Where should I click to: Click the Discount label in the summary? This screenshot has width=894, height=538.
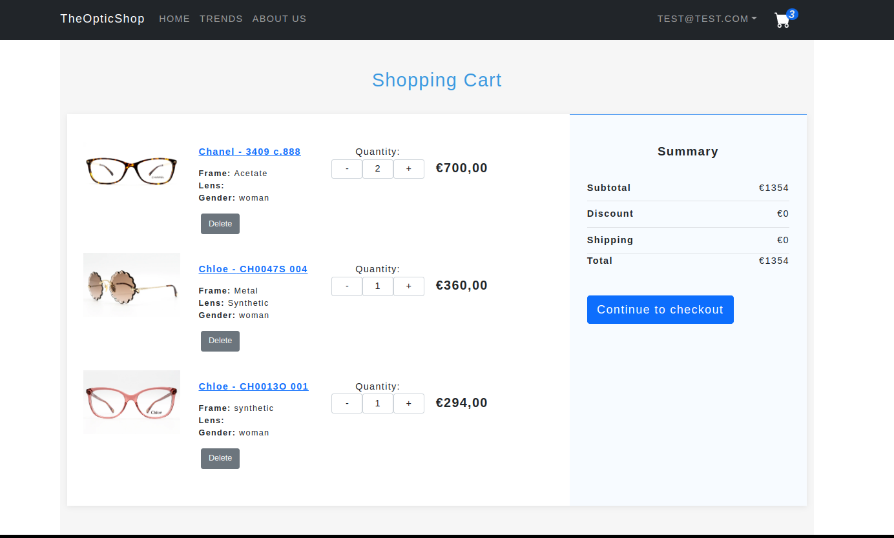(610, 214)
